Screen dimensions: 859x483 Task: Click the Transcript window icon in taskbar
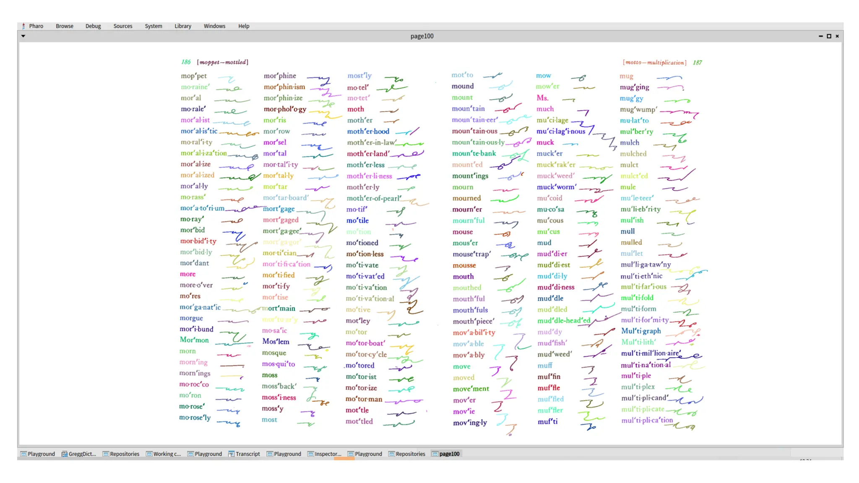(231, 454)
